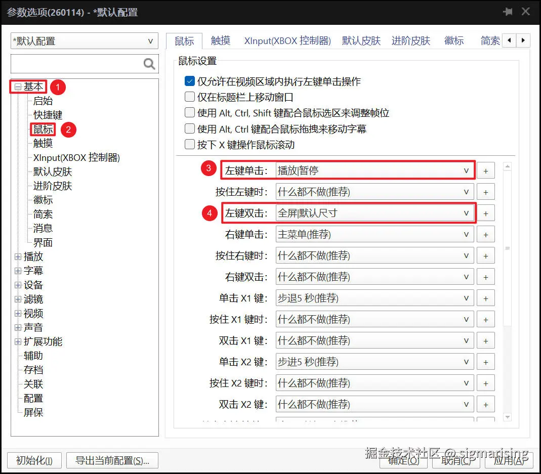Viewport: 541px width, 474px height.
Task: Click the scrollbar down arrow
Action: [x=508, y=417]
